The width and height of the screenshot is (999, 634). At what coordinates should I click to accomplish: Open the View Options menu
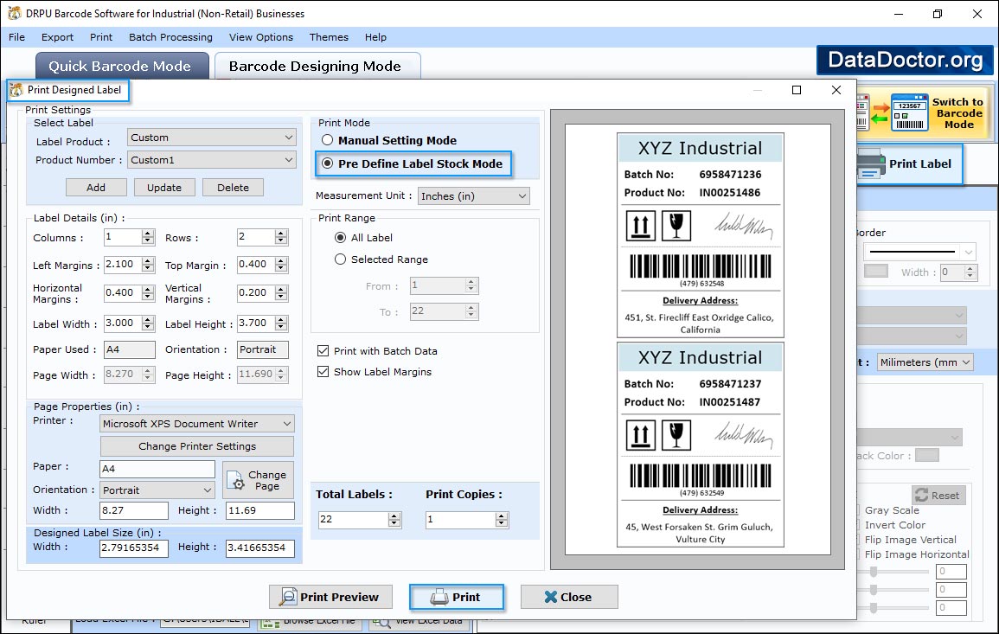pyautogui.click(x=261, y=37)
